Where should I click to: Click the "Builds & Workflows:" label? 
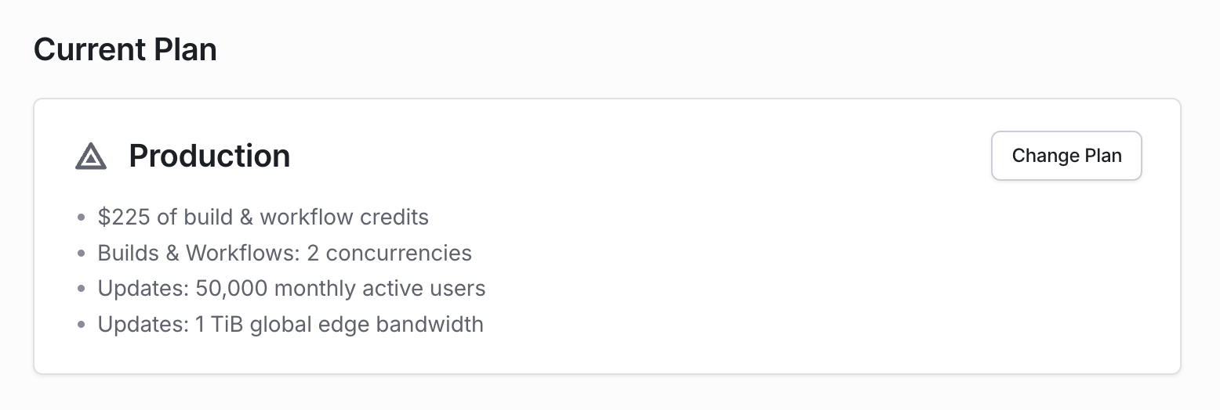(200, 253)
